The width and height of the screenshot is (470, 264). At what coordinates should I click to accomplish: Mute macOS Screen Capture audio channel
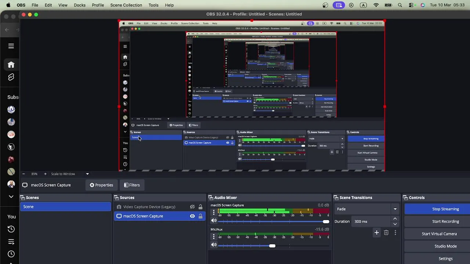214,221
